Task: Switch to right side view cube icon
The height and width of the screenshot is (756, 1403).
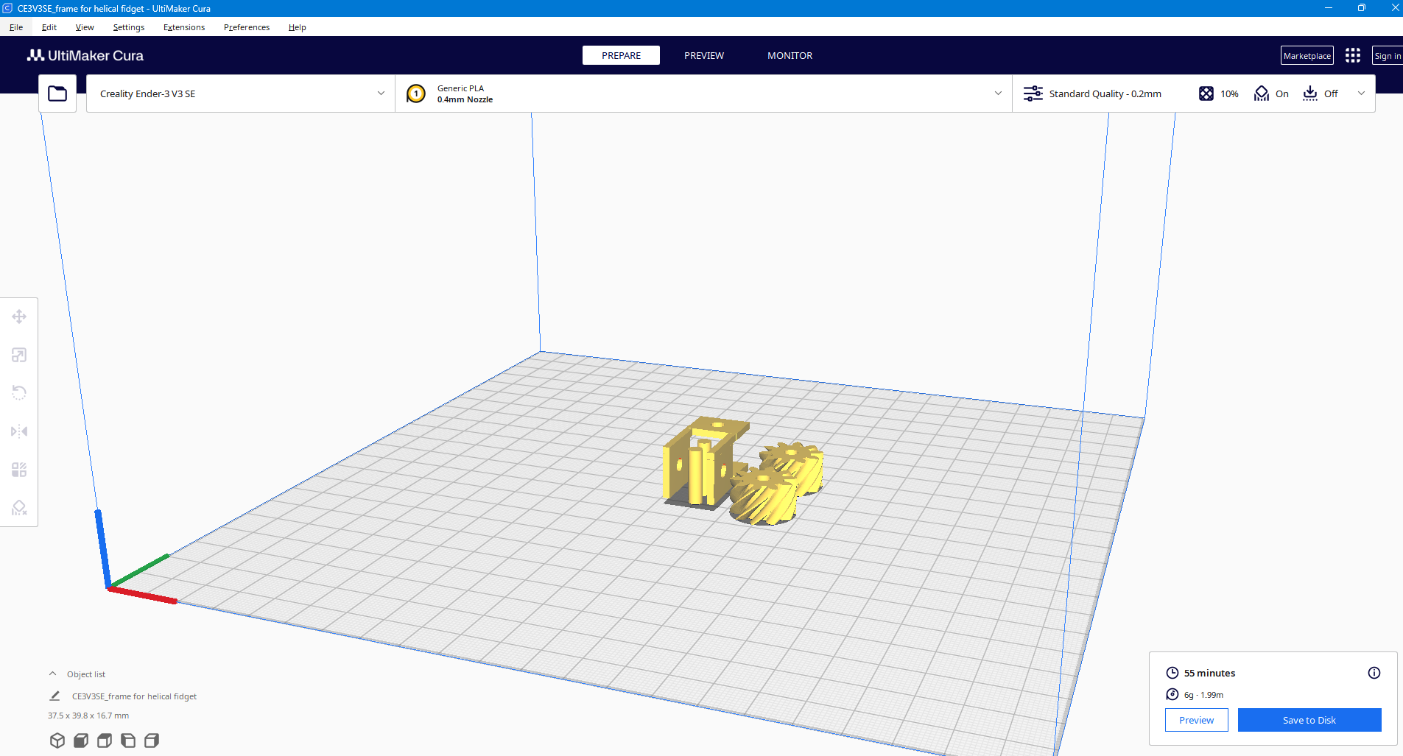Action: [x=152, y=741]
